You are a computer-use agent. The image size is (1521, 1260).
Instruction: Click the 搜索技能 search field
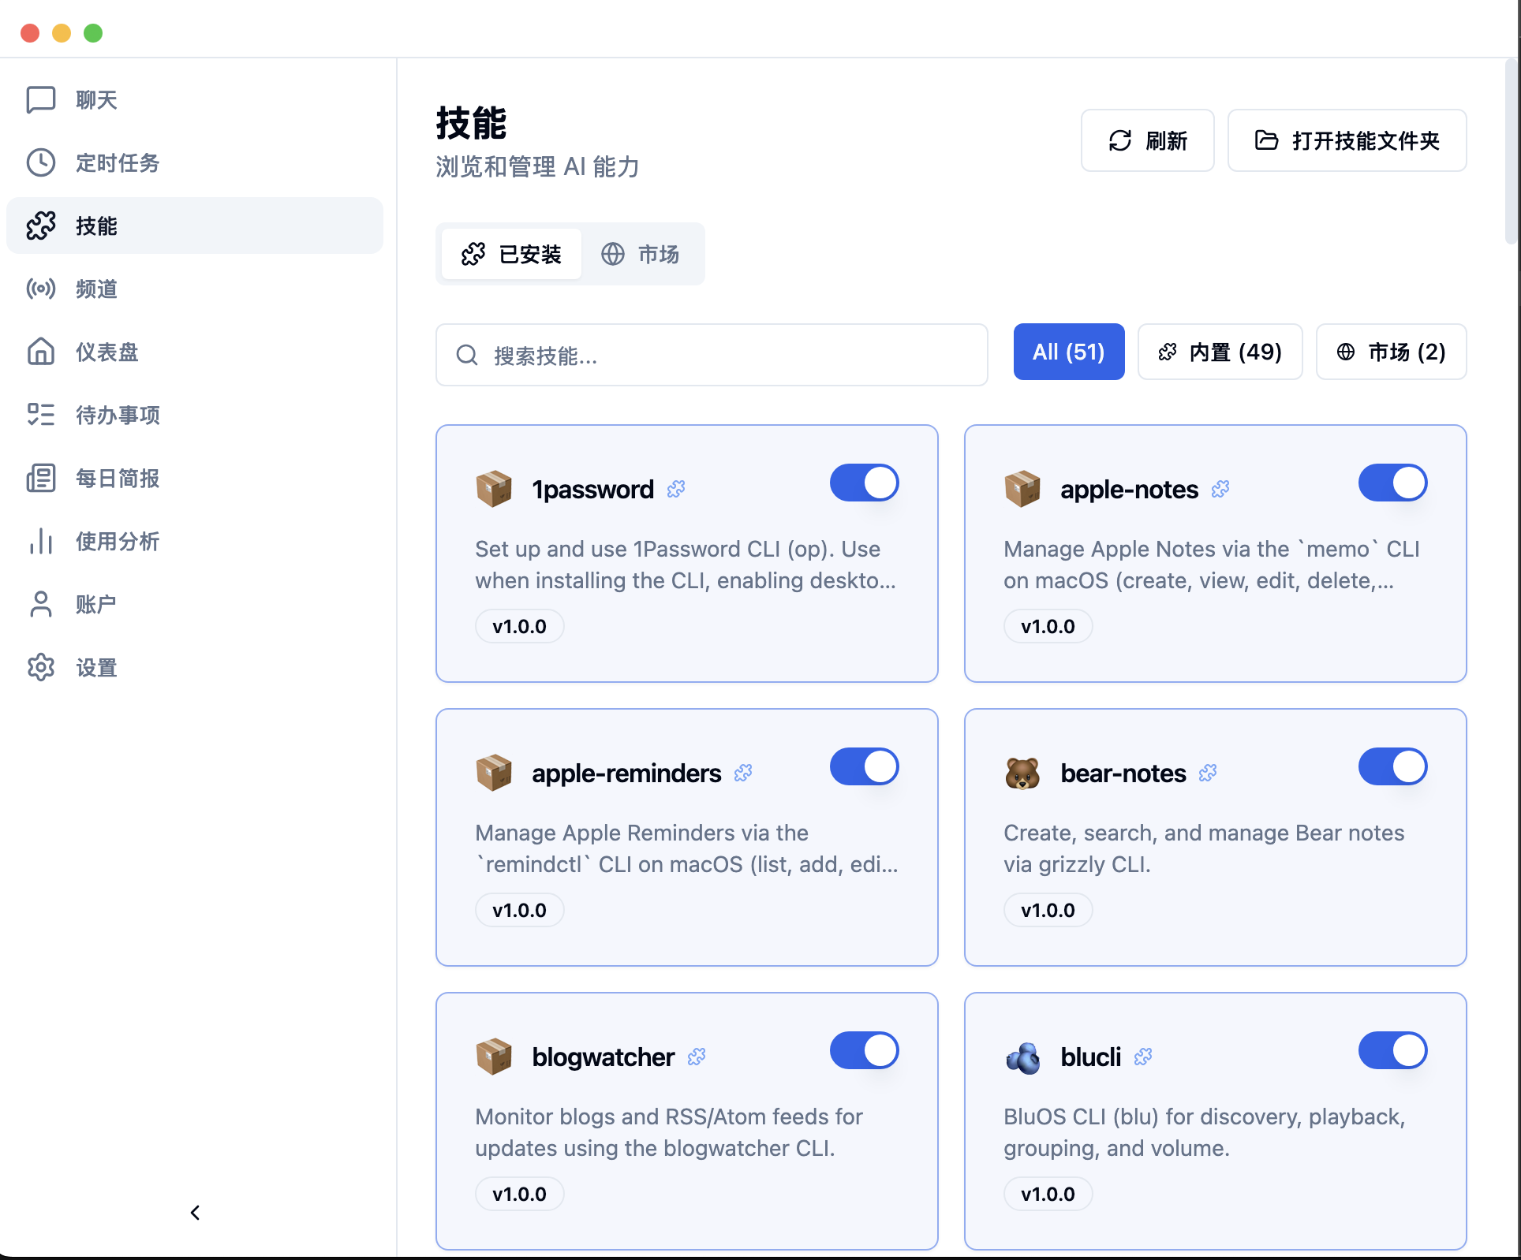tap(710, 356)
